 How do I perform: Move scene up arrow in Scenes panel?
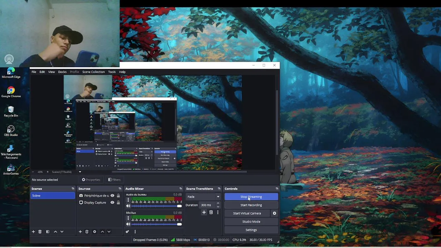click(55, 232)
